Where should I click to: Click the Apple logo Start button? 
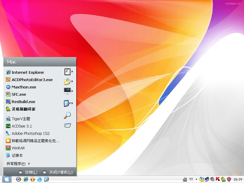click(7, 179)
